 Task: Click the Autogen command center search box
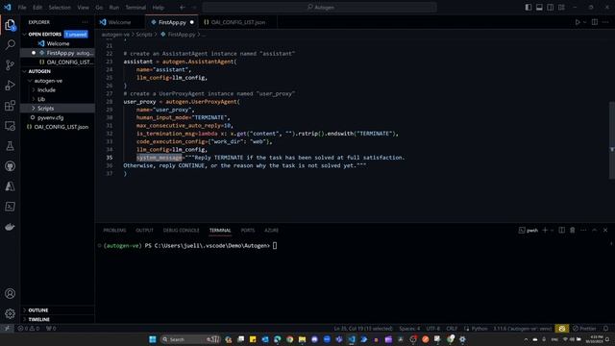[320, 7]
